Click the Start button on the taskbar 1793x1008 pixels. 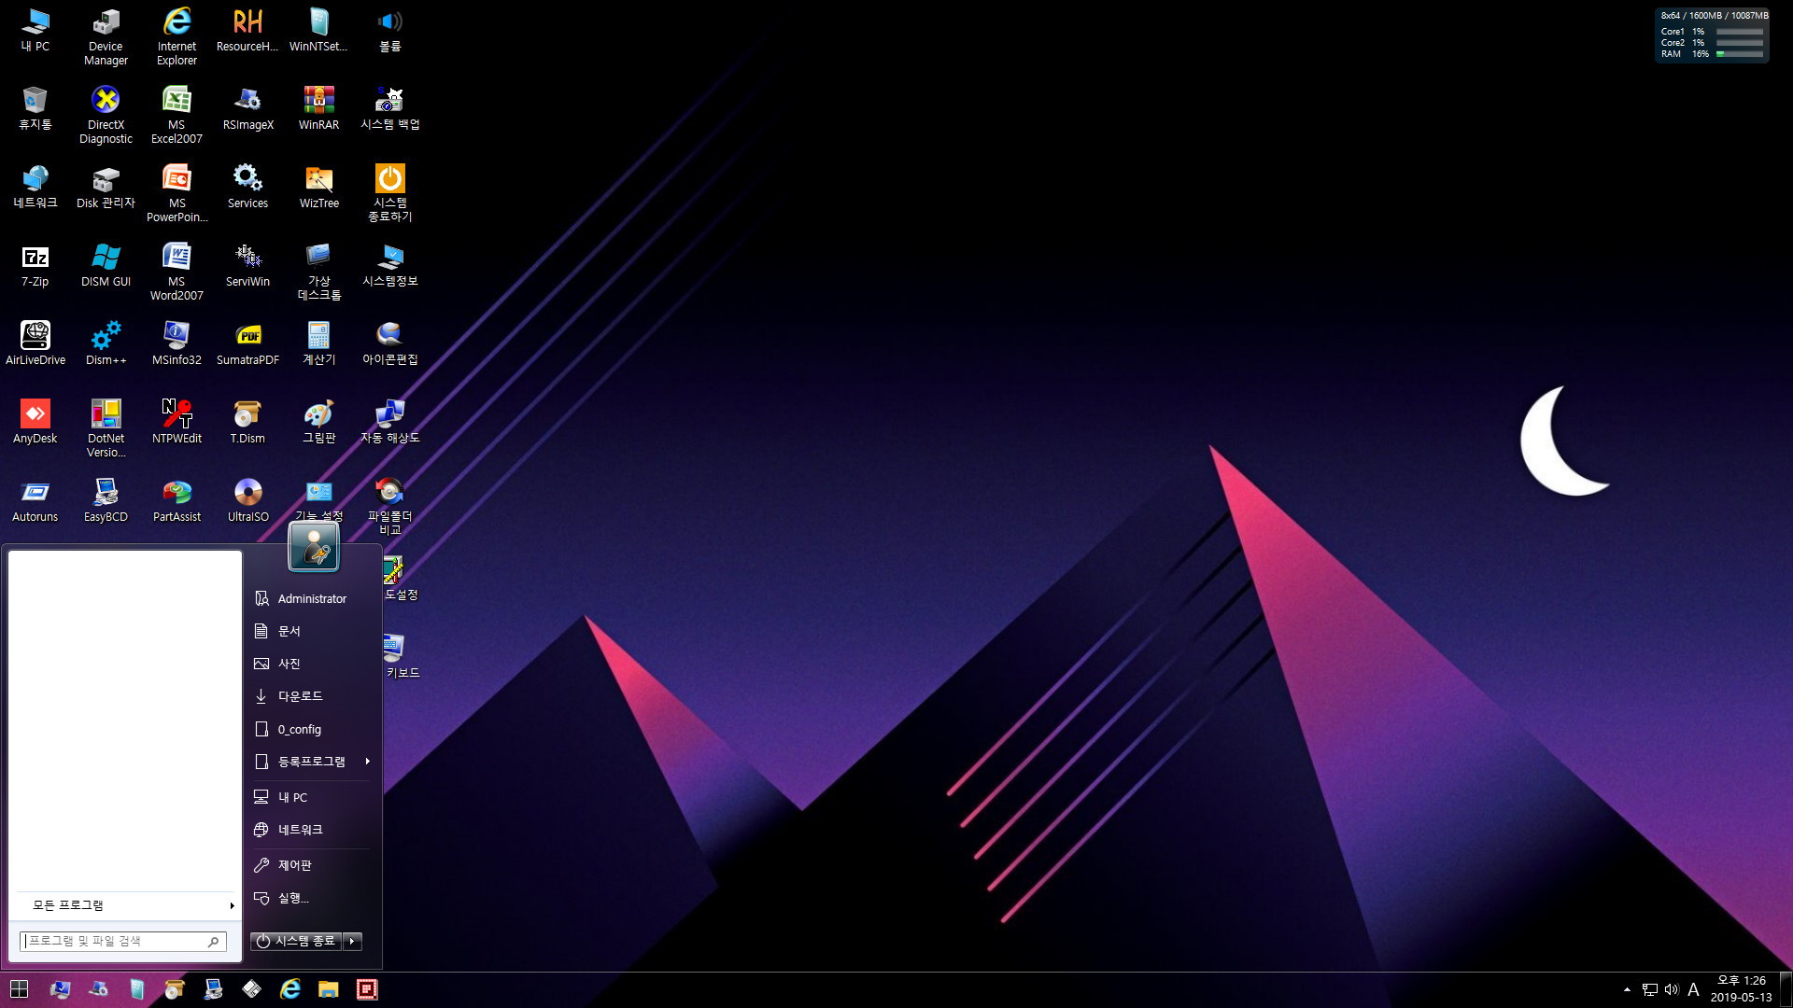pyautogui.click(x=19, y=989)
